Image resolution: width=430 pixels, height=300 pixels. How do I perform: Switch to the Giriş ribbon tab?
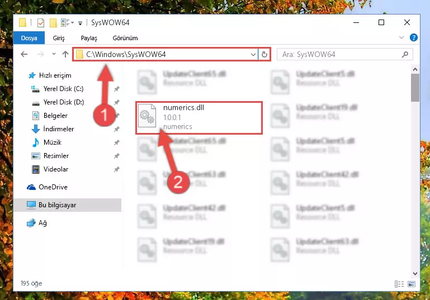click(59, 38)
